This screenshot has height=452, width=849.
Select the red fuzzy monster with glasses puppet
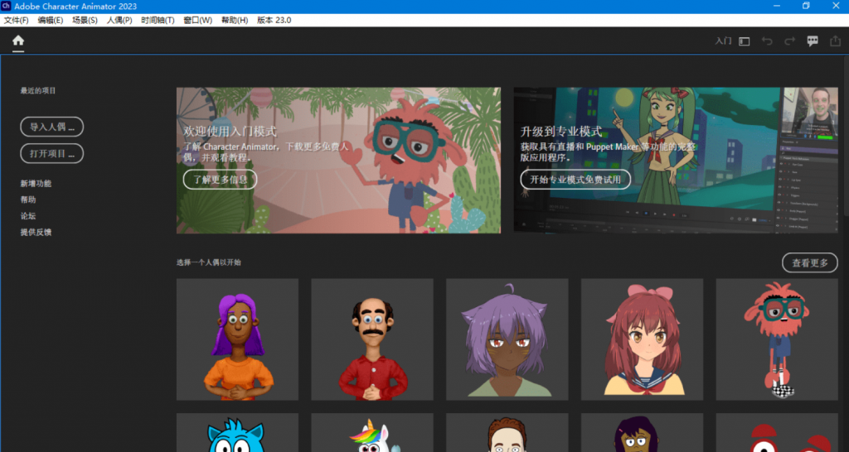(777, 339)
